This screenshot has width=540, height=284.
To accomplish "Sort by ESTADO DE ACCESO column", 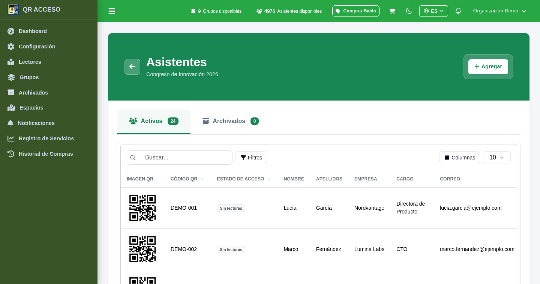I will [x=244, y=179].
